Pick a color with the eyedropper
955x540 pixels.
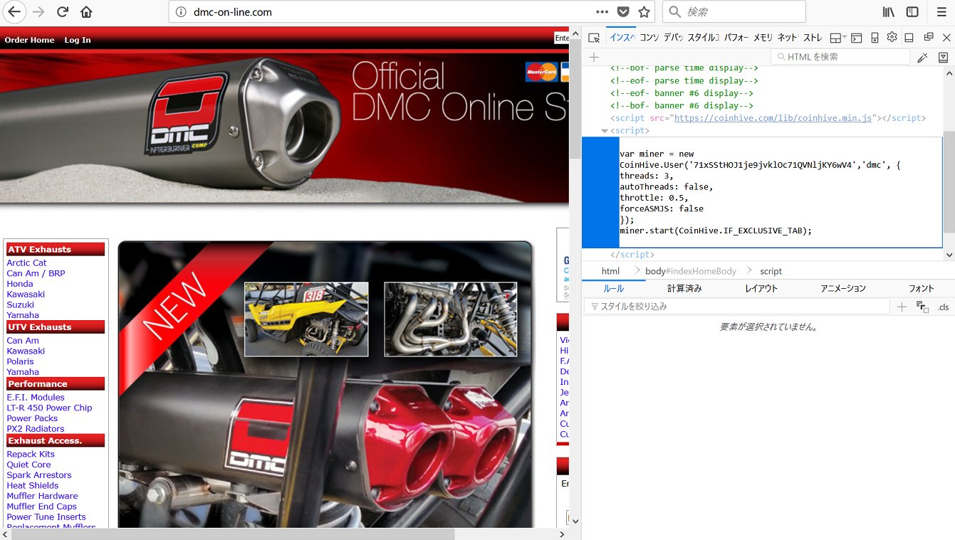(x=922, y=57)
